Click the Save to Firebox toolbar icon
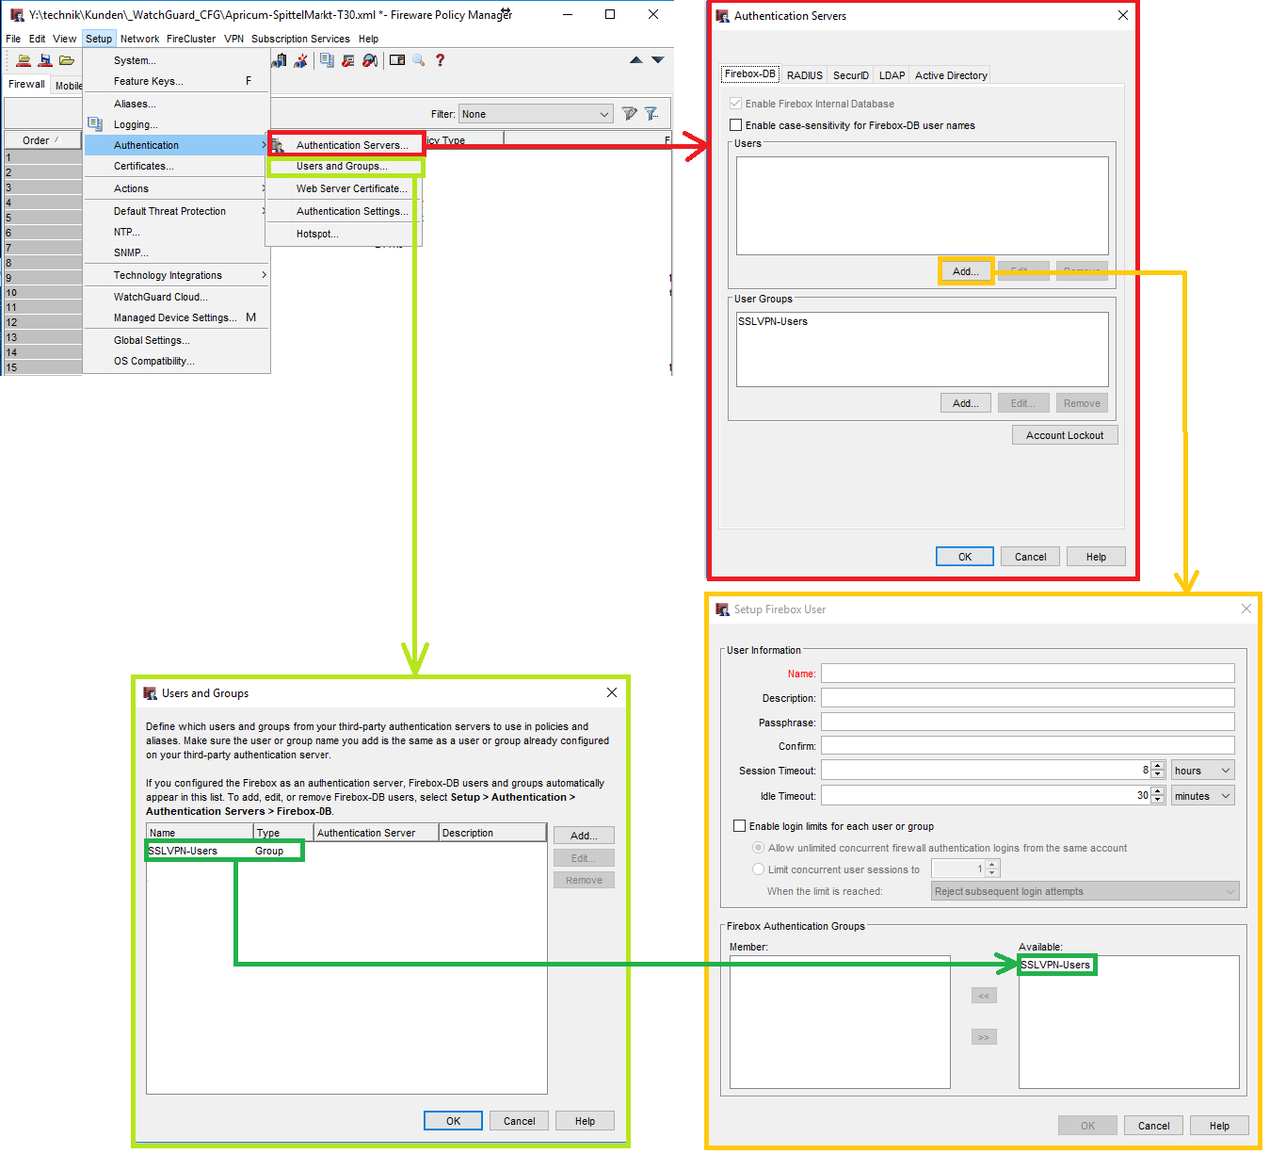The height and width of the screenshot is (1170, 1286). (44, 60)
